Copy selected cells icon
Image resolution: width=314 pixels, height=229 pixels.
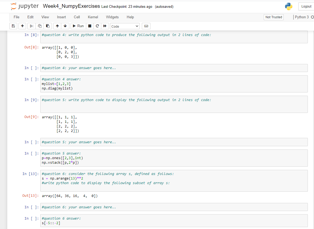click(40, 26)
